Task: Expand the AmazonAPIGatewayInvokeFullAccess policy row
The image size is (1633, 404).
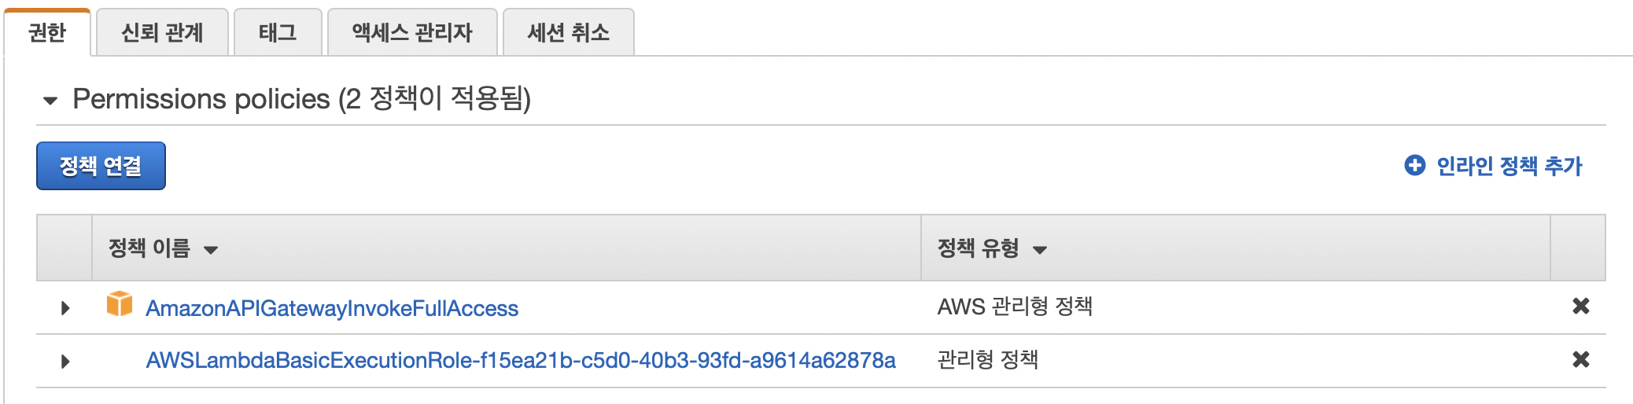Action: 65,308
